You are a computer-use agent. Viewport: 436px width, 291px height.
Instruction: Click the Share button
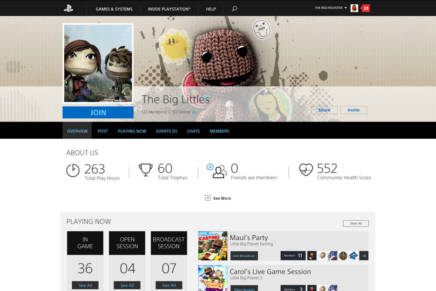[324, 110]
